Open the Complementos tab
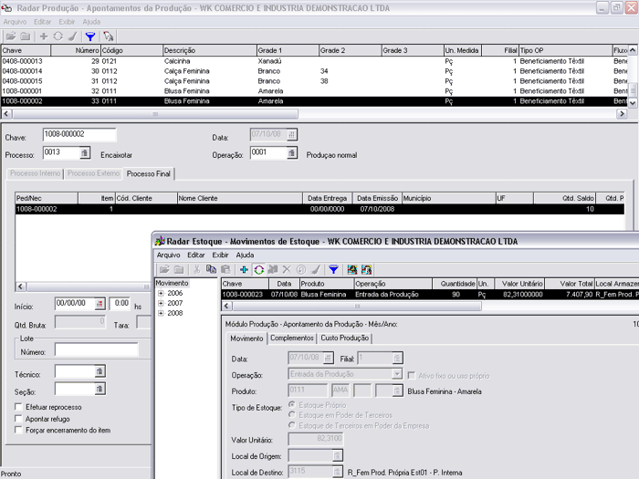This screenshot has height=479, width=639. point(291,338)
